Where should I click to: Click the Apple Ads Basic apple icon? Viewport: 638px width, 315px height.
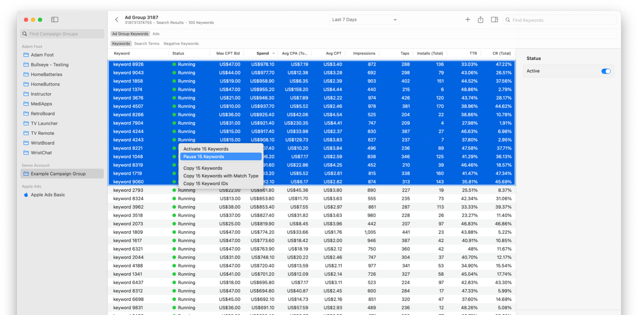26,195
